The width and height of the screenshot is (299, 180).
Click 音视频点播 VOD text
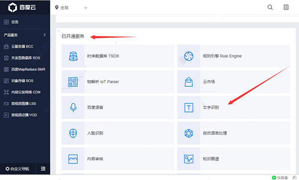[x=24, y=115]
